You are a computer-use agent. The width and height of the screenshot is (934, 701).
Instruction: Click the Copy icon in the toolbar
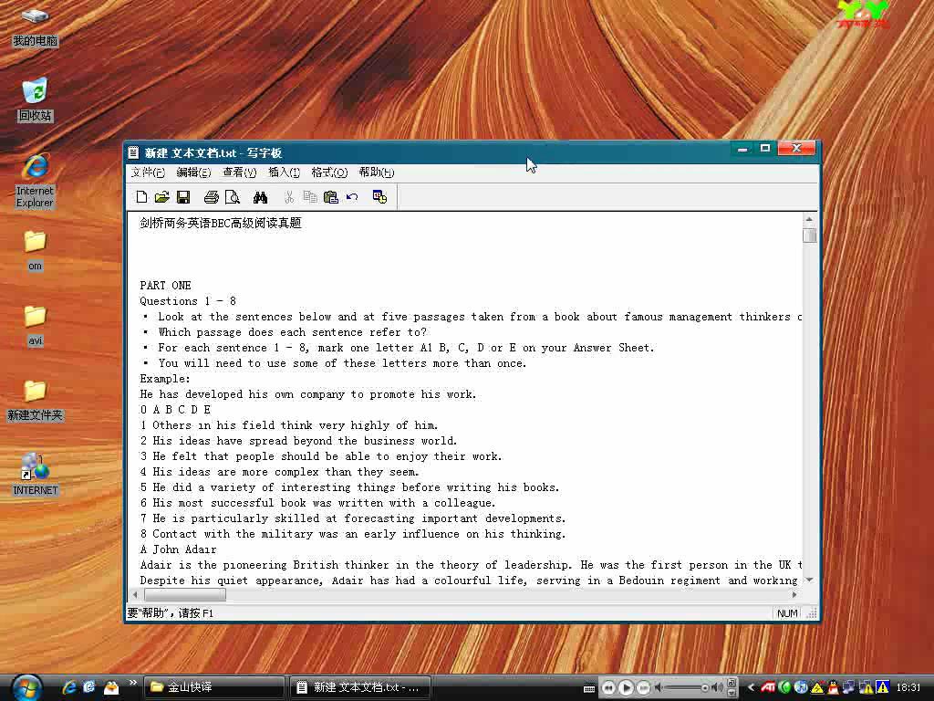pyautogui.click(x=310, y=197)
